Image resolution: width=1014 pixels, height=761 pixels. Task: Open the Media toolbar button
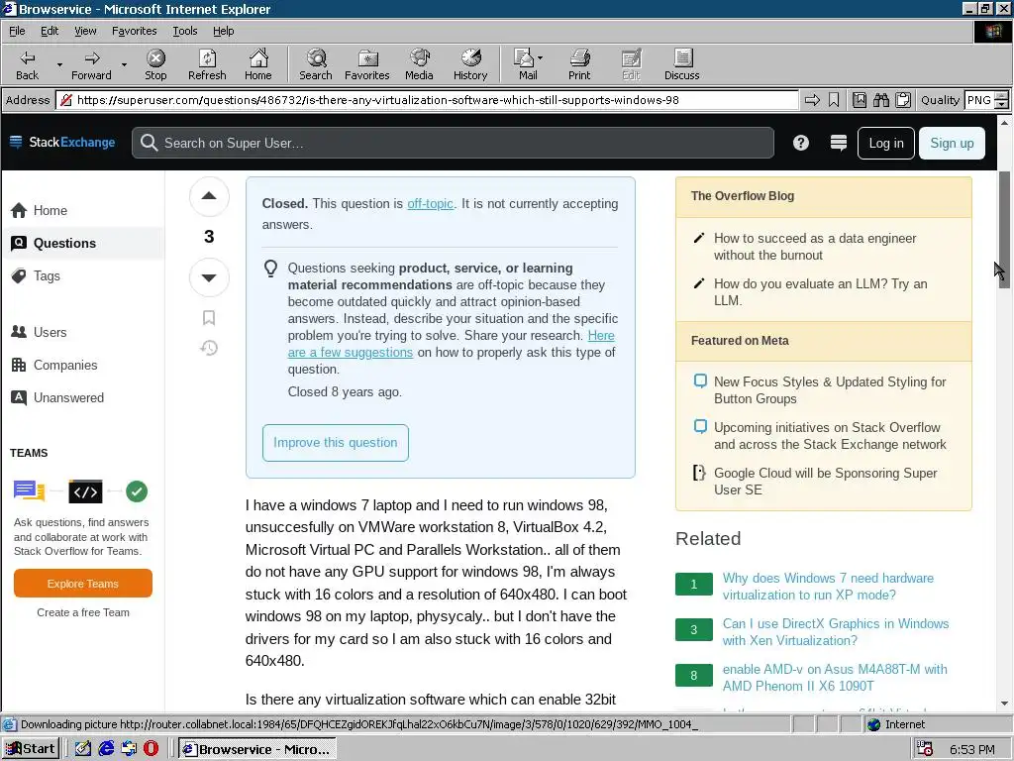419,64
